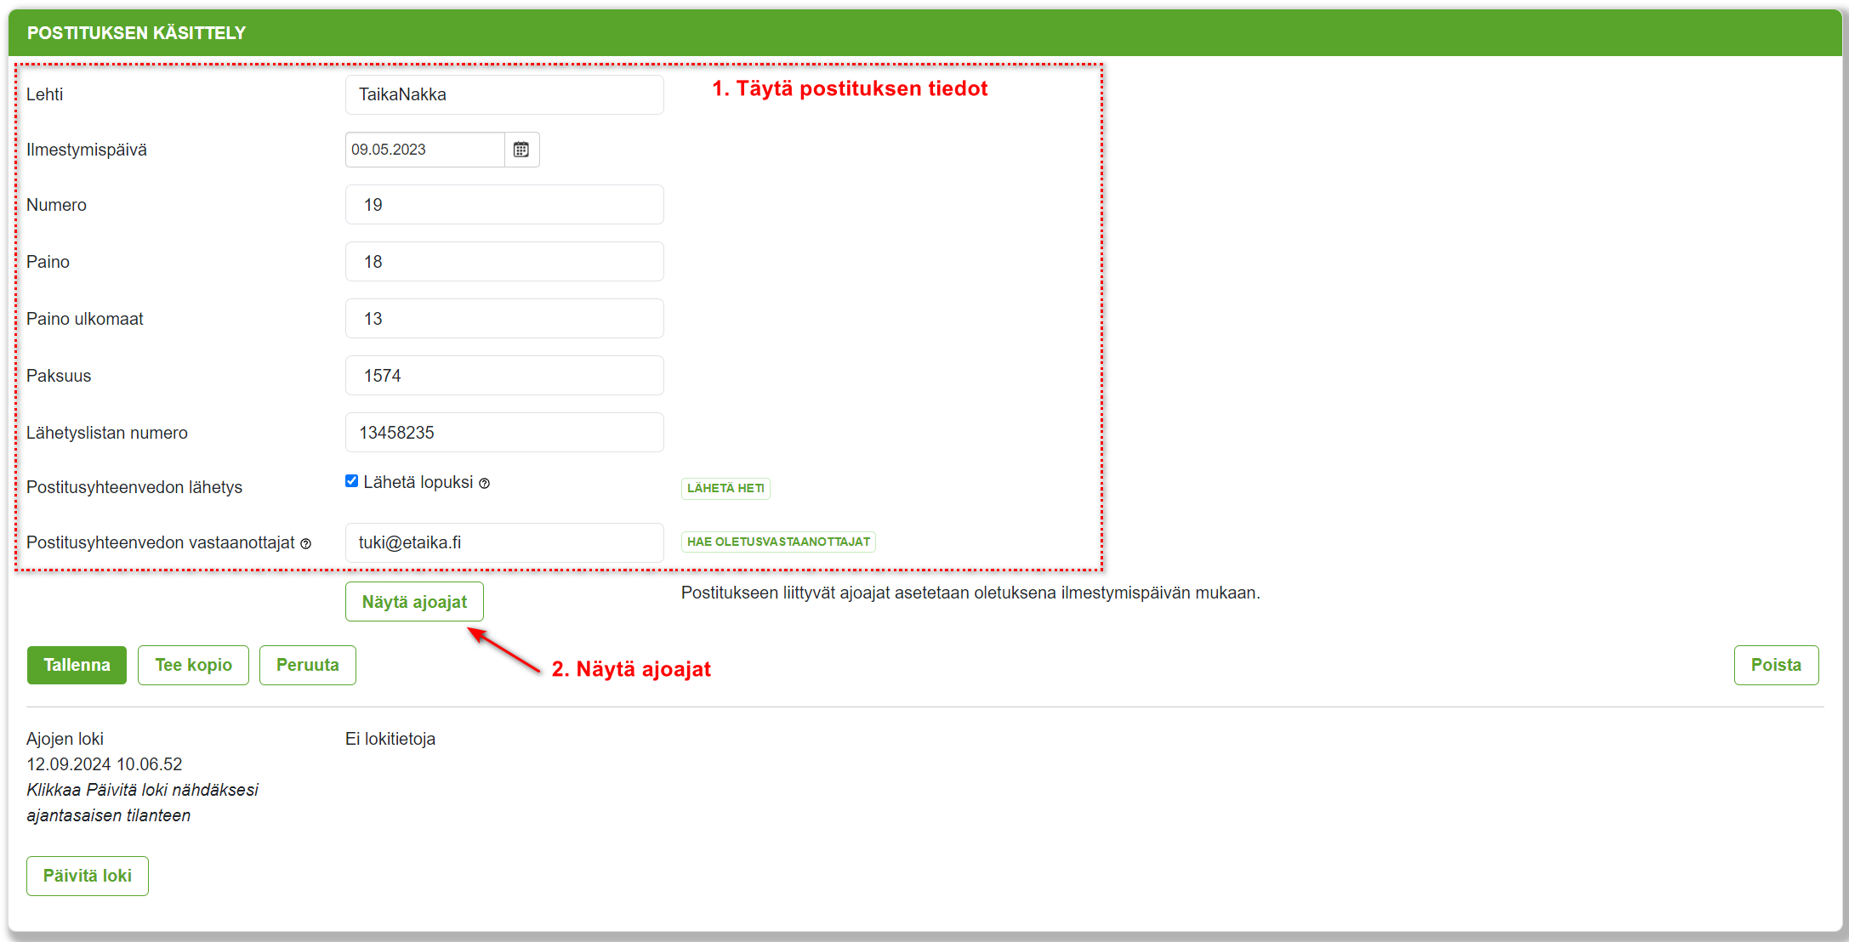Click the Tee kopio button
The height and width of the screenshot is (942, 1849).
[x=193, y=665]
